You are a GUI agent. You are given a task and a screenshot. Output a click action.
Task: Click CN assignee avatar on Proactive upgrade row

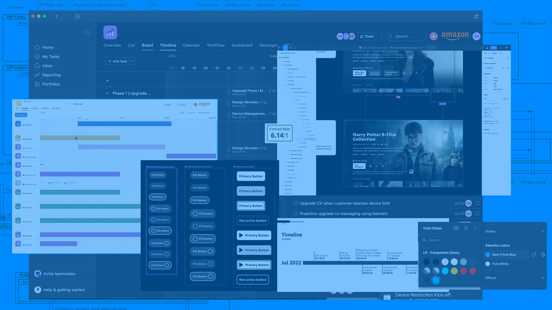pyautogui.click(x=468, y=214)
